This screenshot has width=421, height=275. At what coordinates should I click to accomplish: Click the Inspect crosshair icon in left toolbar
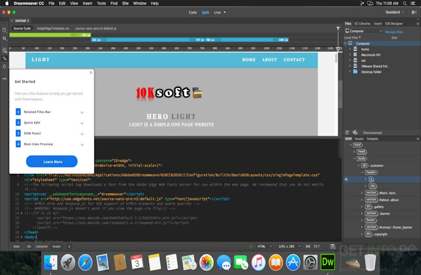point(5,66)
